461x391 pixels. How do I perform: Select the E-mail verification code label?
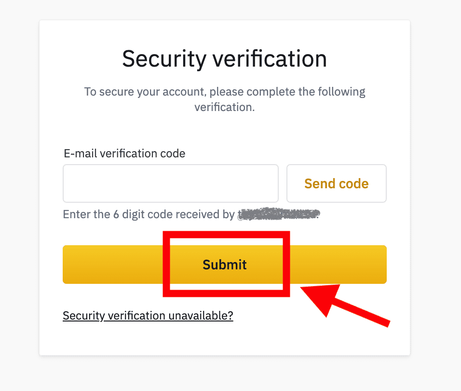pyautogui.click(x=124, y=154)
